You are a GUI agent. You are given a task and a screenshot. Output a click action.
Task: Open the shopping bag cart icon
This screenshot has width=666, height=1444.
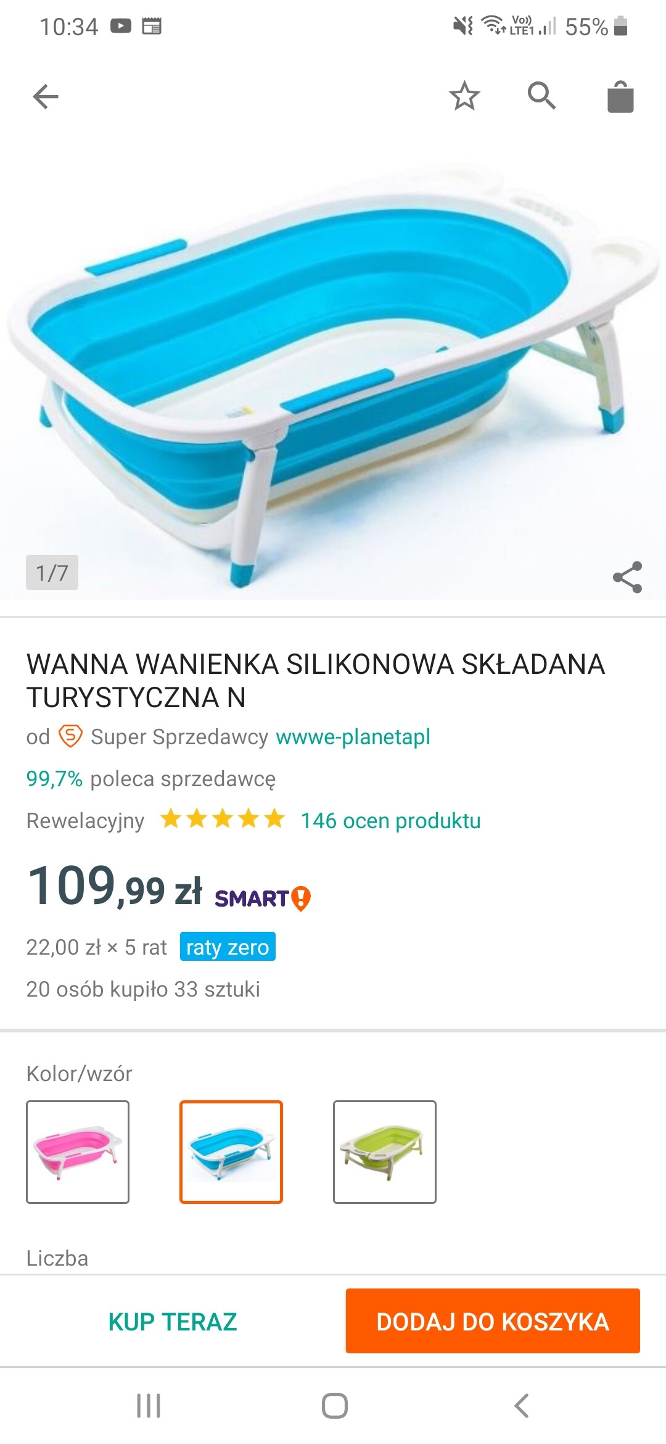620,97
